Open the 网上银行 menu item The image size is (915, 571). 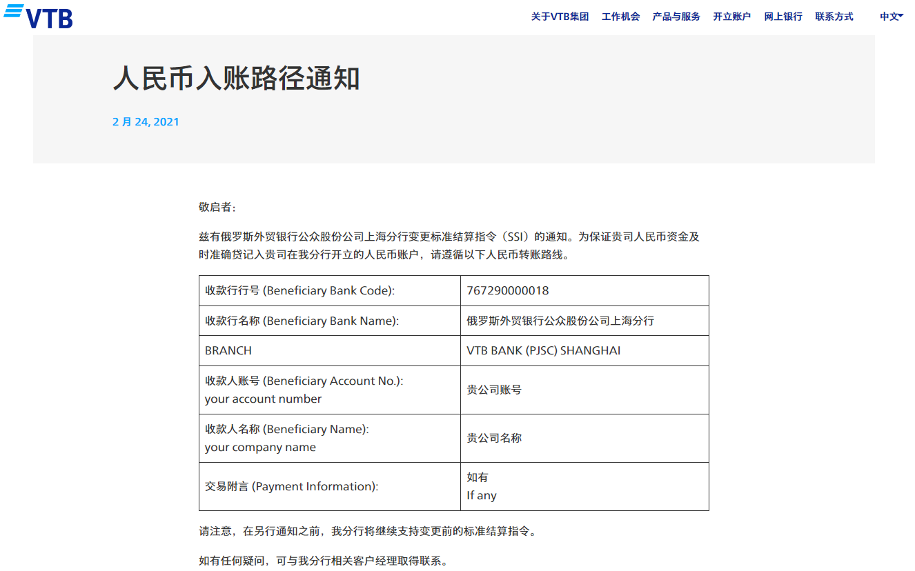[x=783, y=17]
